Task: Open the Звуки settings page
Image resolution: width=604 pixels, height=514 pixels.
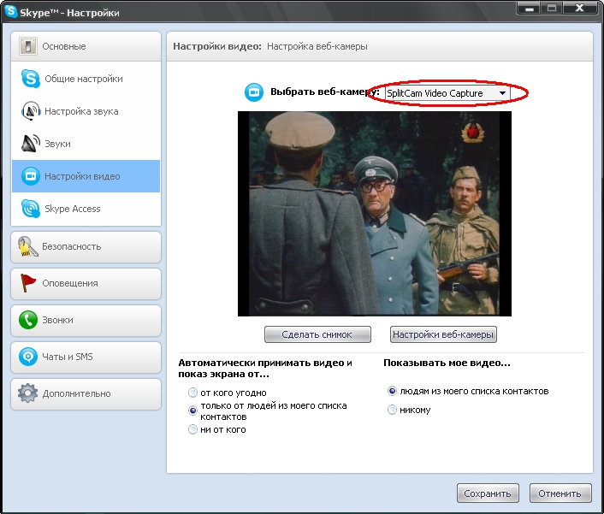Action: coord(86,144)
